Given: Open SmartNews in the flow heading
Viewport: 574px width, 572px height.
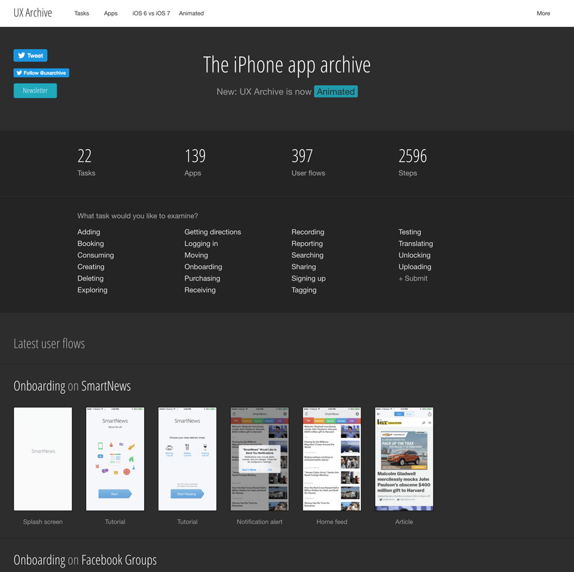Looking at the screenshot, I should coord(106,386).
